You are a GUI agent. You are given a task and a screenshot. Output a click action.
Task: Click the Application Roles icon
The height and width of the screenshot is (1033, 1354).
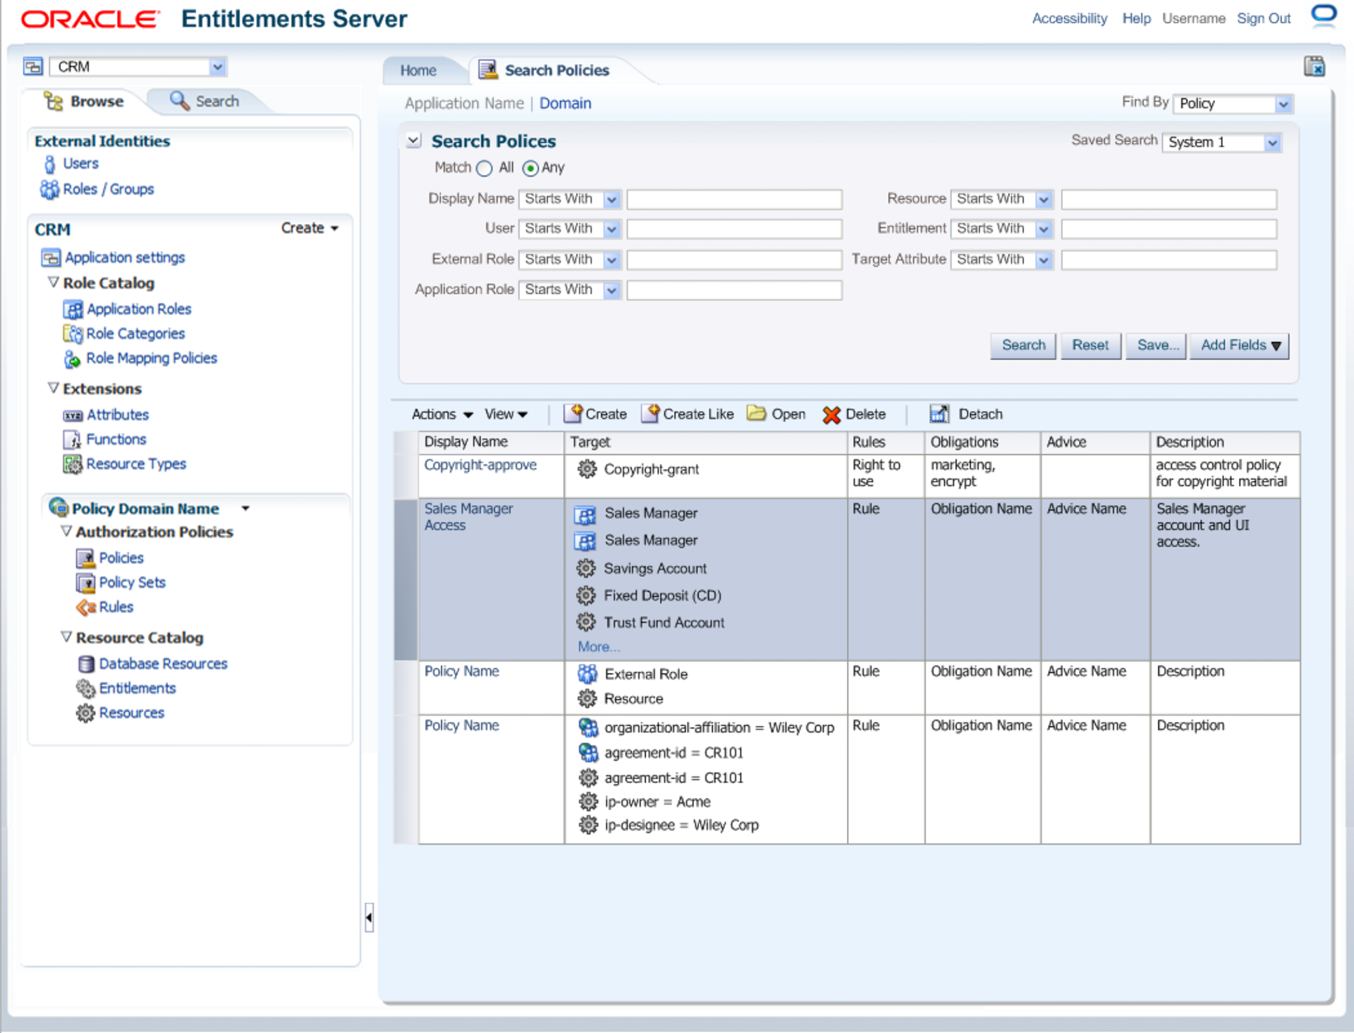73,309
